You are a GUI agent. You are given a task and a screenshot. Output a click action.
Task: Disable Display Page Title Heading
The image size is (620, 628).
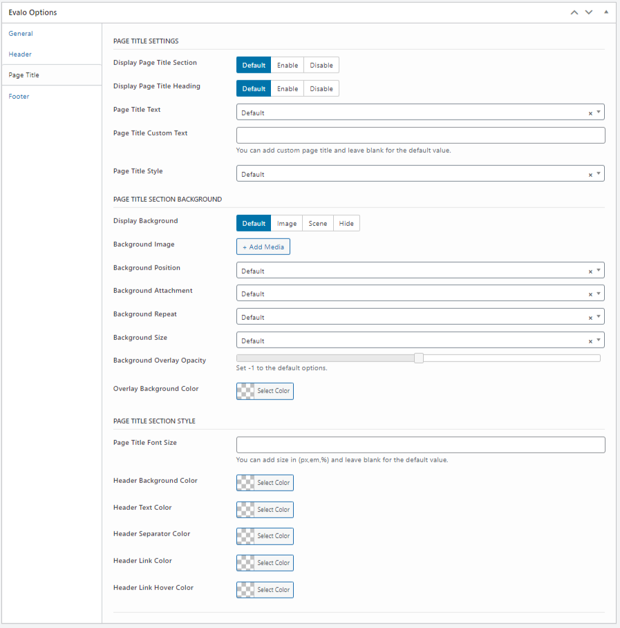pyautogui.click(x=321, y=89)
